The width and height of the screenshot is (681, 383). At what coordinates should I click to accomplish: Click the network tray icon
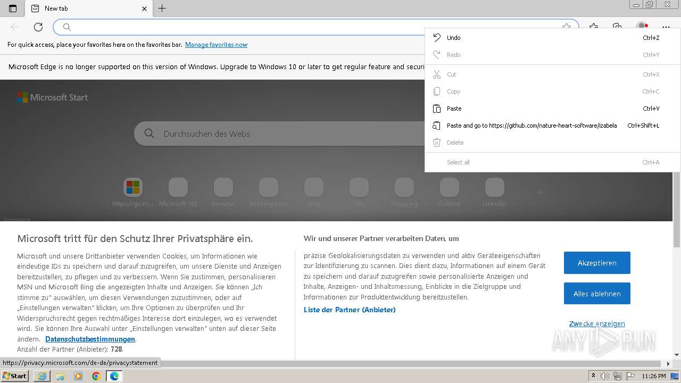[617, 376]
